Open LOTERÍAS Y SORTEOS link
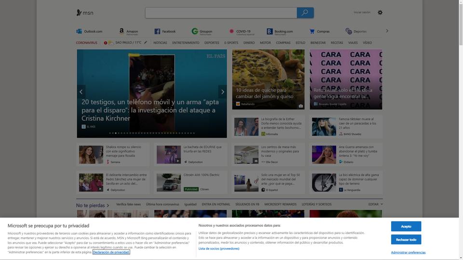The image size is (463, 260). coord(316,204)
